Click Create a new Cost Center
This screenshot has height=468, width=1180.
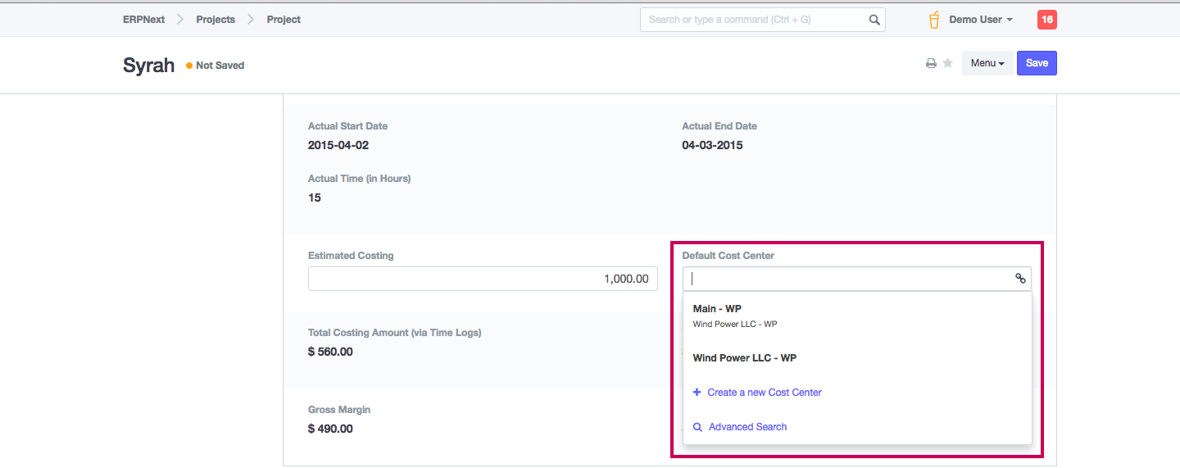(x=764, y=393)
